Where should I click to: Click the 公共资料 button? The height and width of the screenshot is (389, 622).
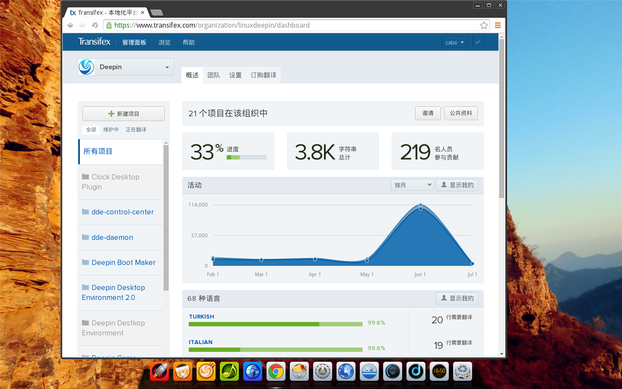point(461,113)
